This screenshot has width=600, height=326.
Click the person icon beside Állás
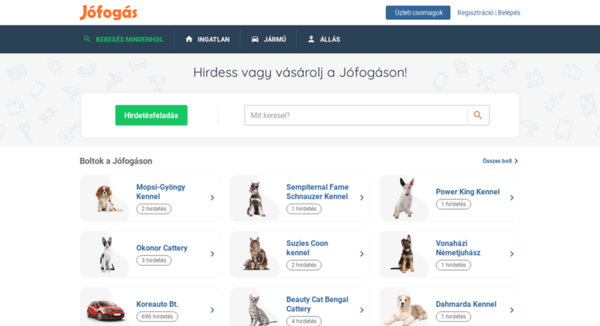pyautogui.click(x=311, y=39)
